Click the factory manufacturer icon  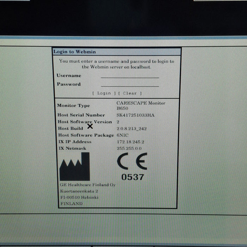coord(74,167)
